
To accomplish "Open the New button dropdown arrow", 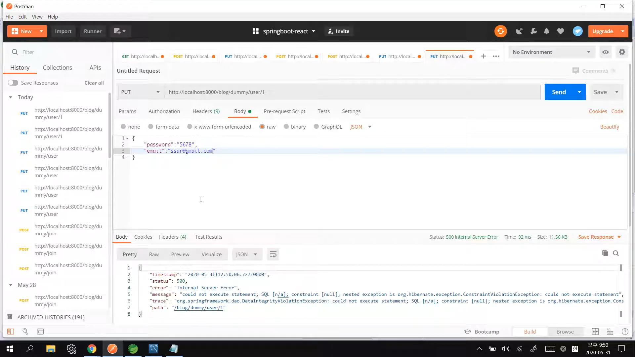I will coord(41,31).
